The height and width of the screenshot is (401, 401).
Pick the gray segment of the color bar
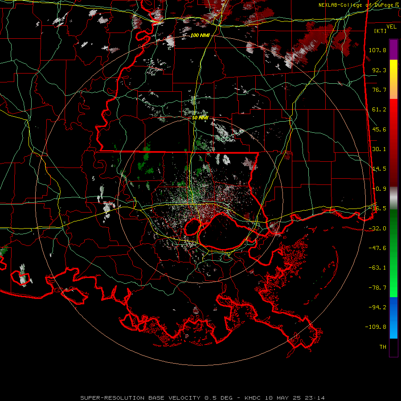tap(393, 198)
